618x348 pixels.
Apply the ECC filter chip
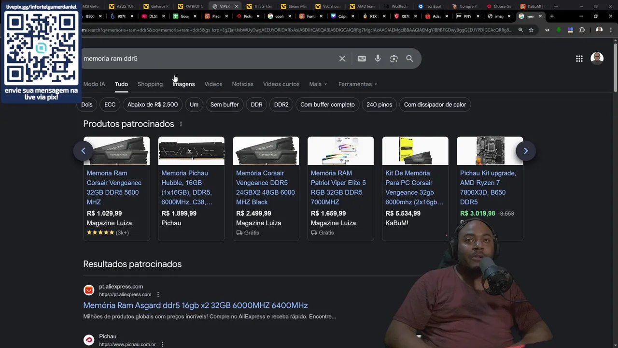[110, 104]
